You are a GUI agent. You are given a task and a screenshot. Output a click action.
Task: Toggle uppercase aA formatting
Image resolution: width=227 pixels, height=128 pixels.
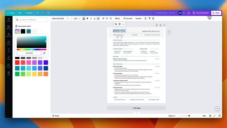point(98,18)
